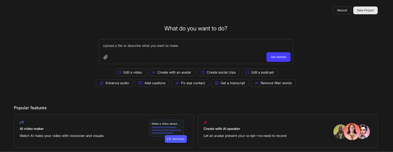393x152 pixels.
Task: Click the microphone icon on Enhance audio
Action: [101, 83]
